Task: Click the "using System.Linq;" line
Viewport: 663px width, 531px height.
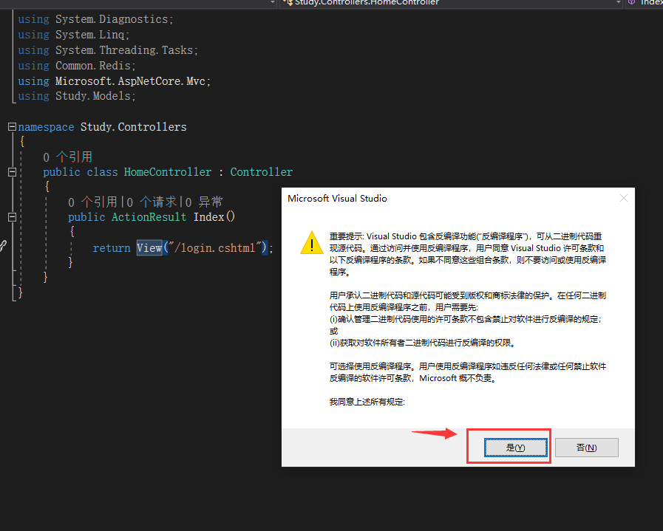Action: (x=74, y=35)
